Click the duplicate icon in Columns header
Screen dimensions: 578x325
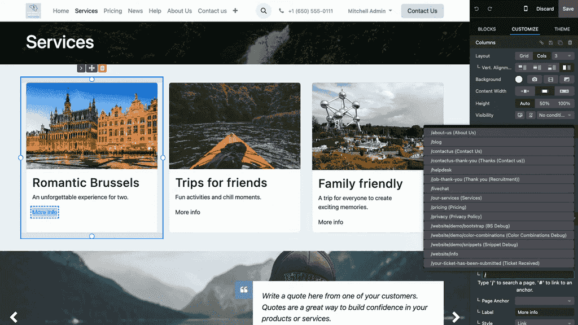tap(560, 43)
